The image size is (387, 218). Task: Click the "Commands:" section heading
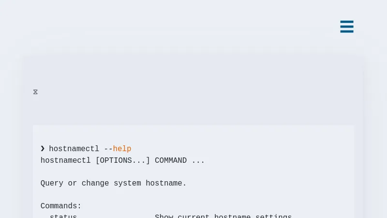click(61, 206)
